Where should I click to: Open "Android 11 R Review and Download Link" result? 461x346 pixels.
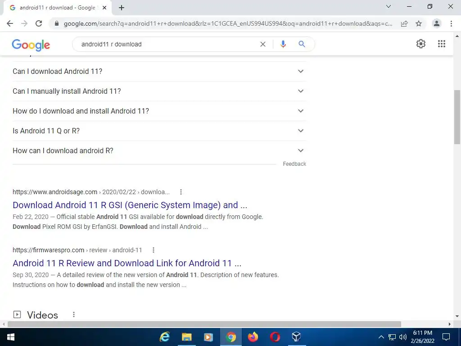tap(127, 263)
